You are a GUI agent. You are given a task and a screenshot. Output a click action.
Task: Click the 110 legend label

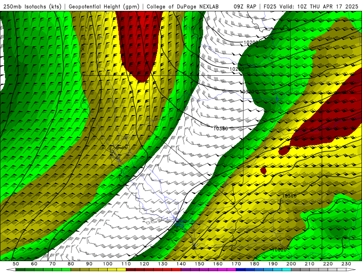(126, 264)
